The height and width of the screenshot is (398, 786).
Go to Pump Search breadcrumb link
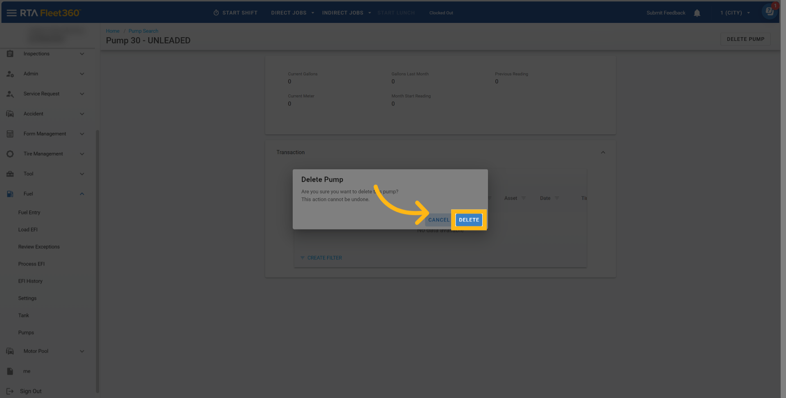tap(143, 31)
